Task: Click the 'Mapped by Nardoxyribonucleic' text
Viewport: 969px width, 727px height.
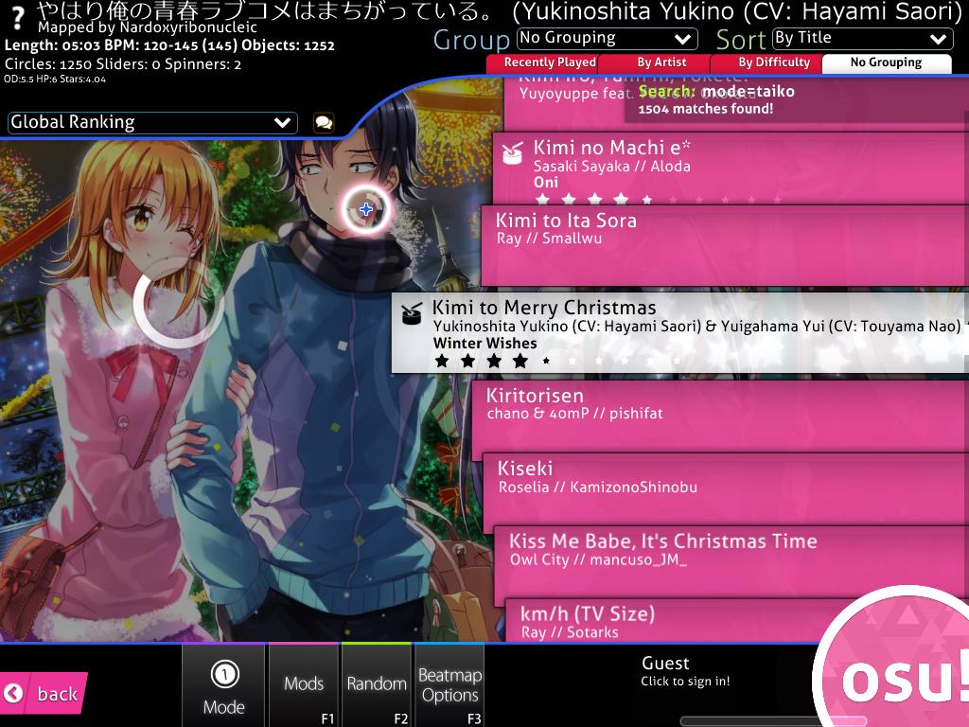Action: [147, 27]
